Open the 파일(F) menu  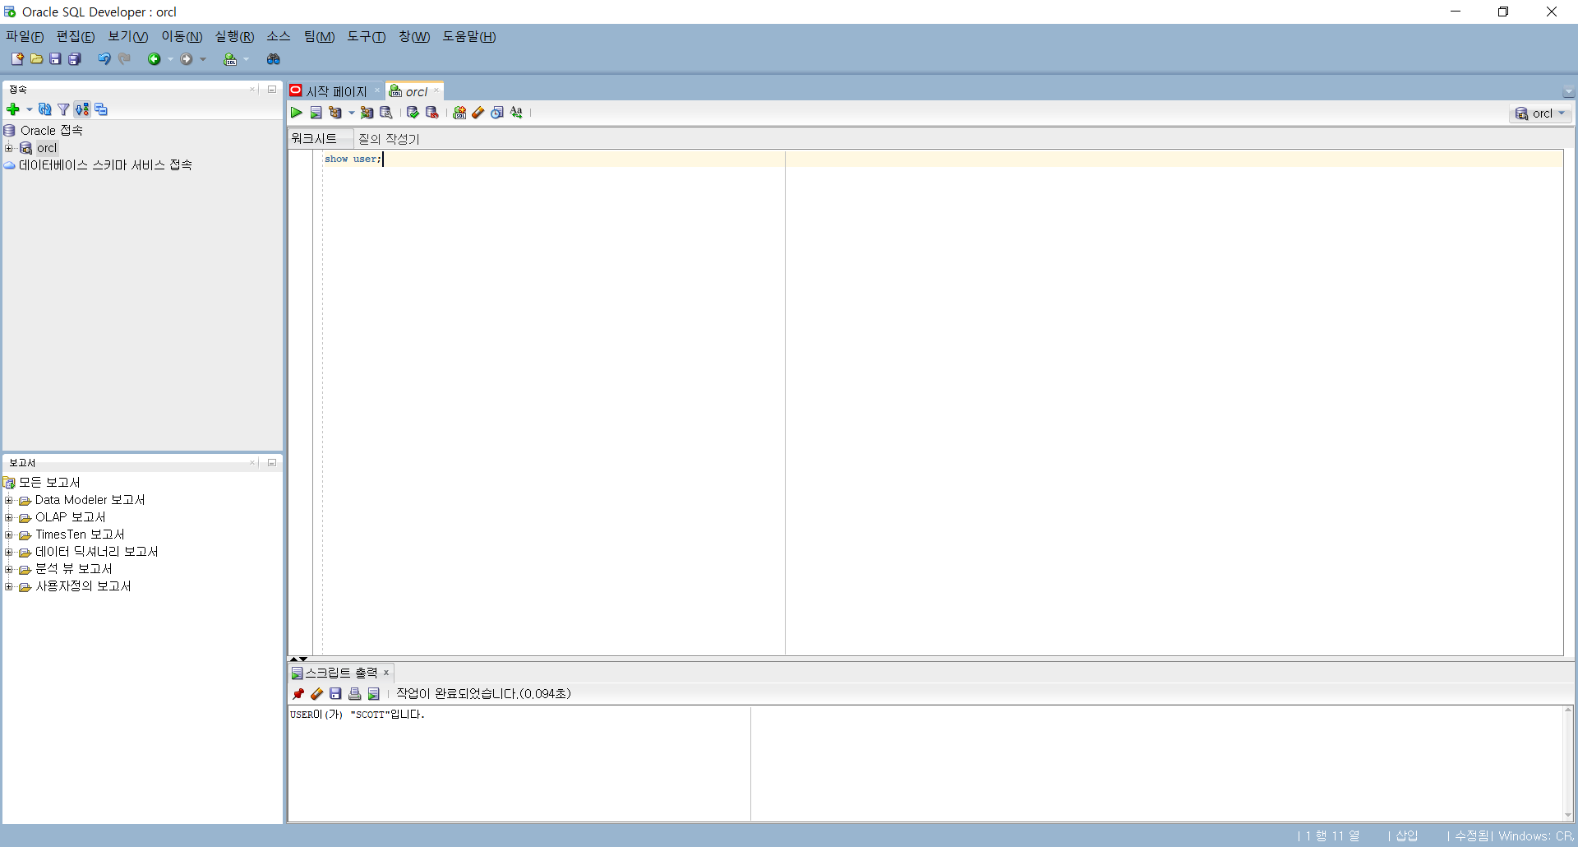coord(25,36)
